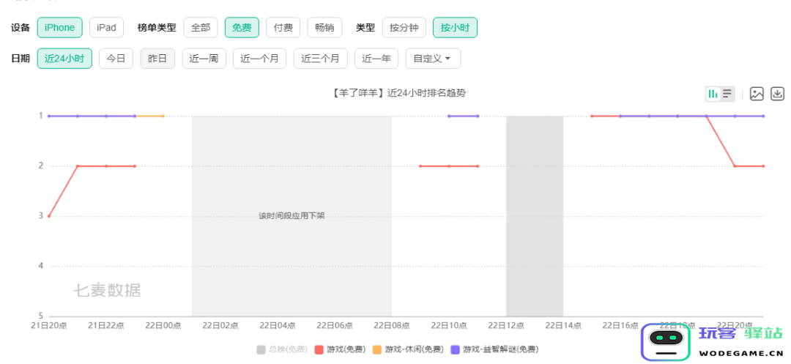Toggle 游戏-益智解谜(免费) legend series
Image resolution: width=791 pixels, height=364 pixels.
point(494,349)
